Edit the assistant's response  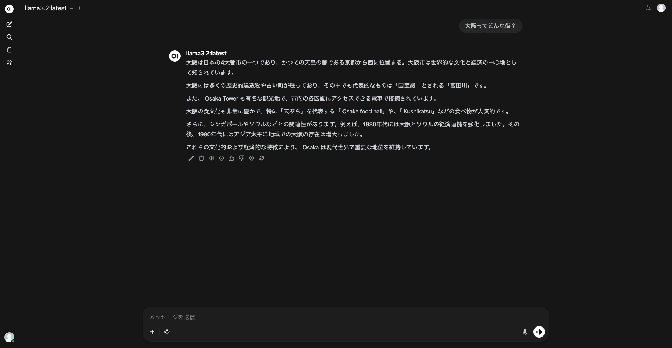pyautogui.click(x=191, y=158)
